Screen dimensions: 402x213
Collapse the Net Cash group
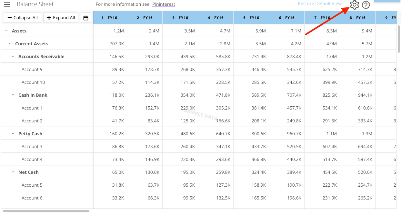[13, 172]
